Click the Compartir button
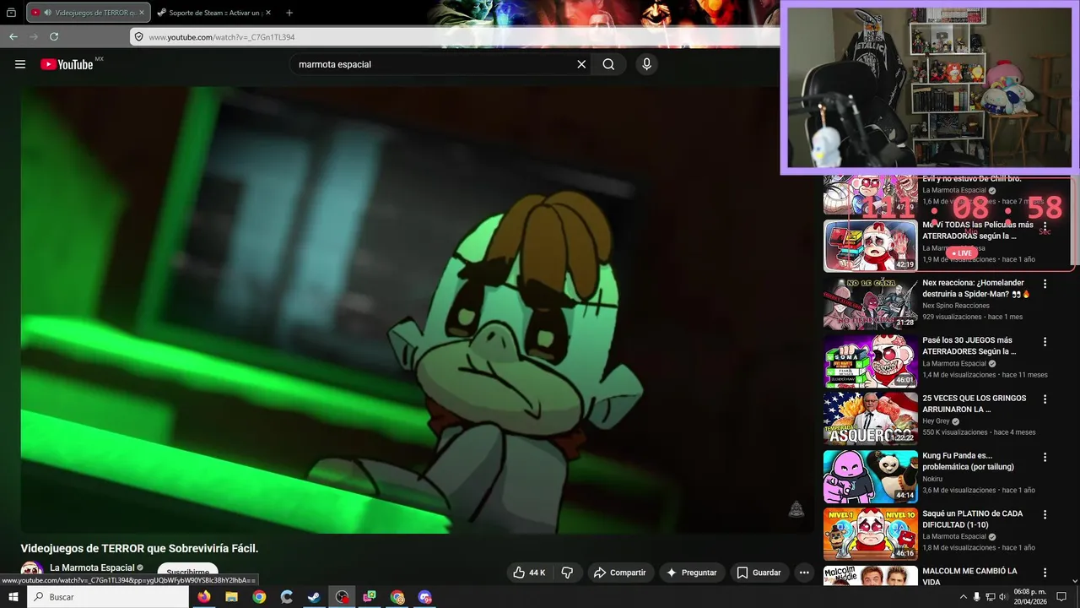This screenshot has height=608, width=1080. point(619,573)
